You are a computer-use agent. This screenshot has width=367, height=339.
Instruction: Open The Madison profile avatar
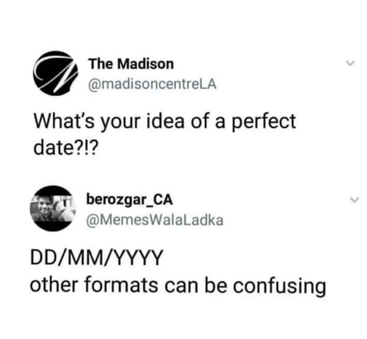pos(55,73)
